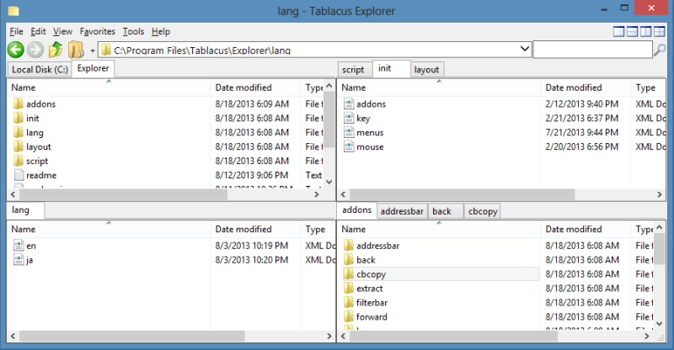The width and height of the screenshot is (674, 350).
Task: Switch to horizontal split layout icon
Action: click(x=632, y=31)
